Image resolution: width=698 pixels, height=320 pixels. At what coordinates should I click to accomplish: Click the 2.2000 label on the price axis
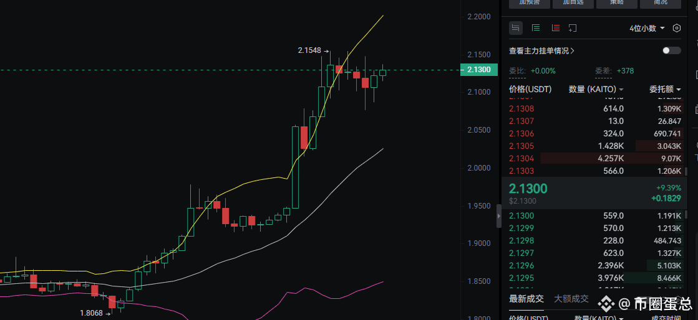tap(479, 17)
